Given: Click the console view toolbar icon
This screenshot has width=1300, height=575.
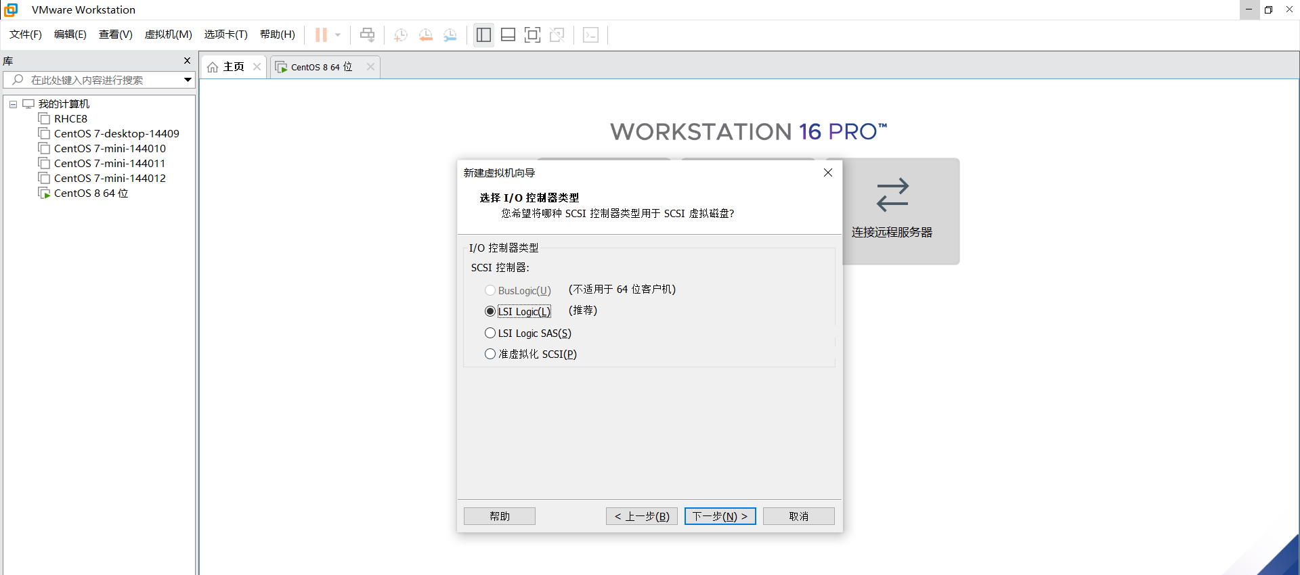Looking at the screenshot, I should coord(590,34).
